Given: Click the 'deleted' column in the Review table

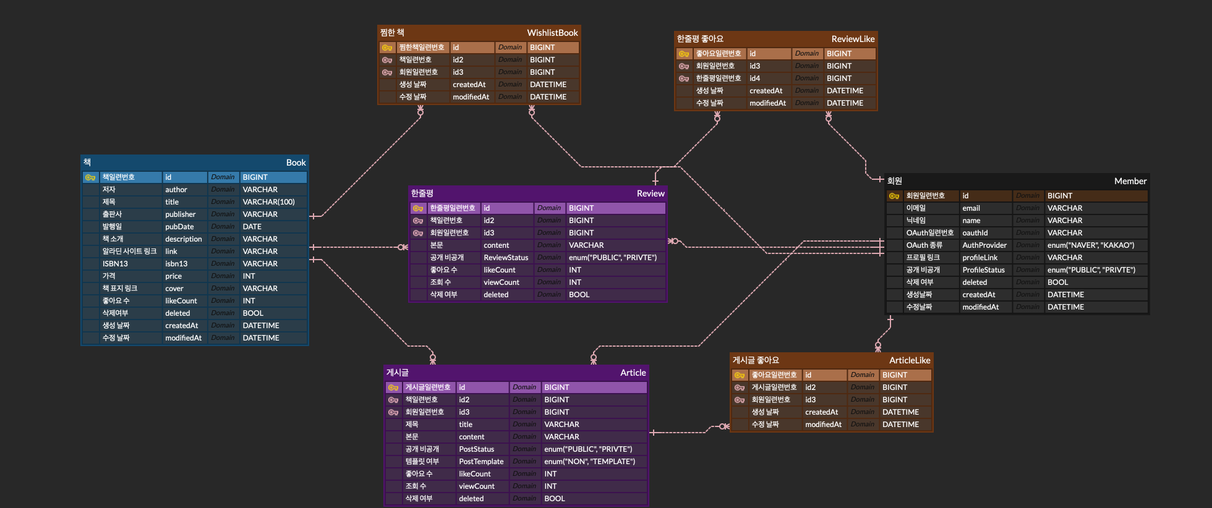Looking at the screenshot, I should tap(507, 295).
